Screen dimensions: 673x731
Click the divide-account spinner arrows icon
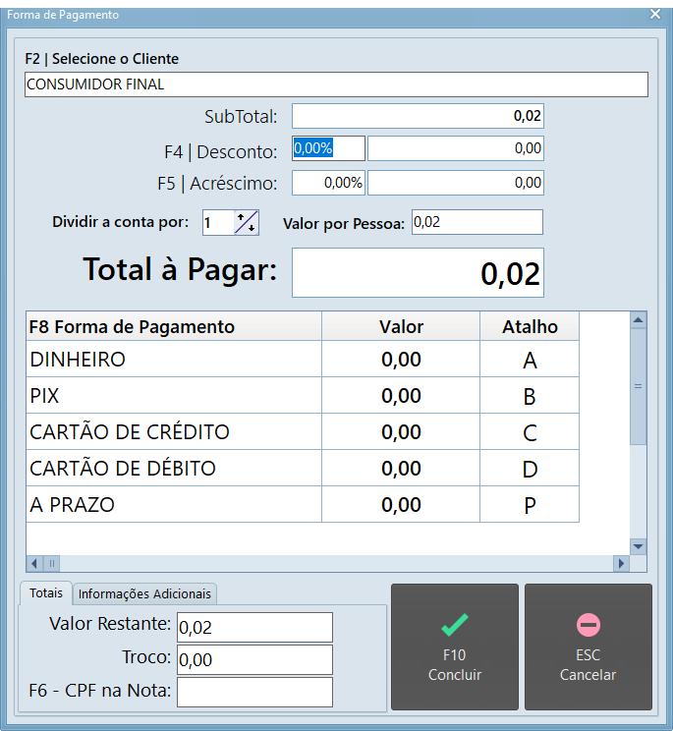[x=246, y=223]
